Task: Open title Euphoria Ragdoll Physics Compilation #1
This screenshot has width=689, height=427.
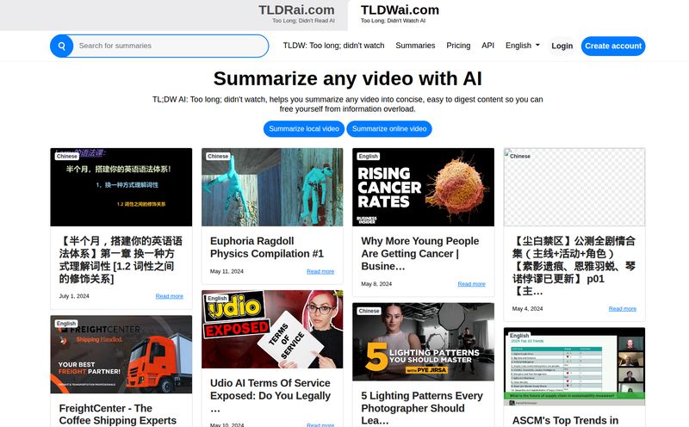Action: [x=267, y=247]
